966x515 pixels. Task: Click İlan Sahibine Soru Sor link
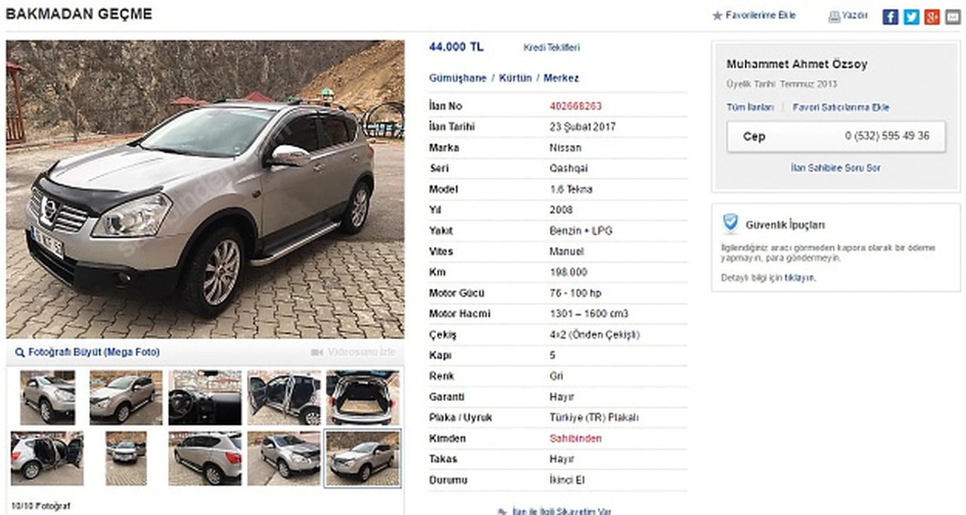coord(835,168)
